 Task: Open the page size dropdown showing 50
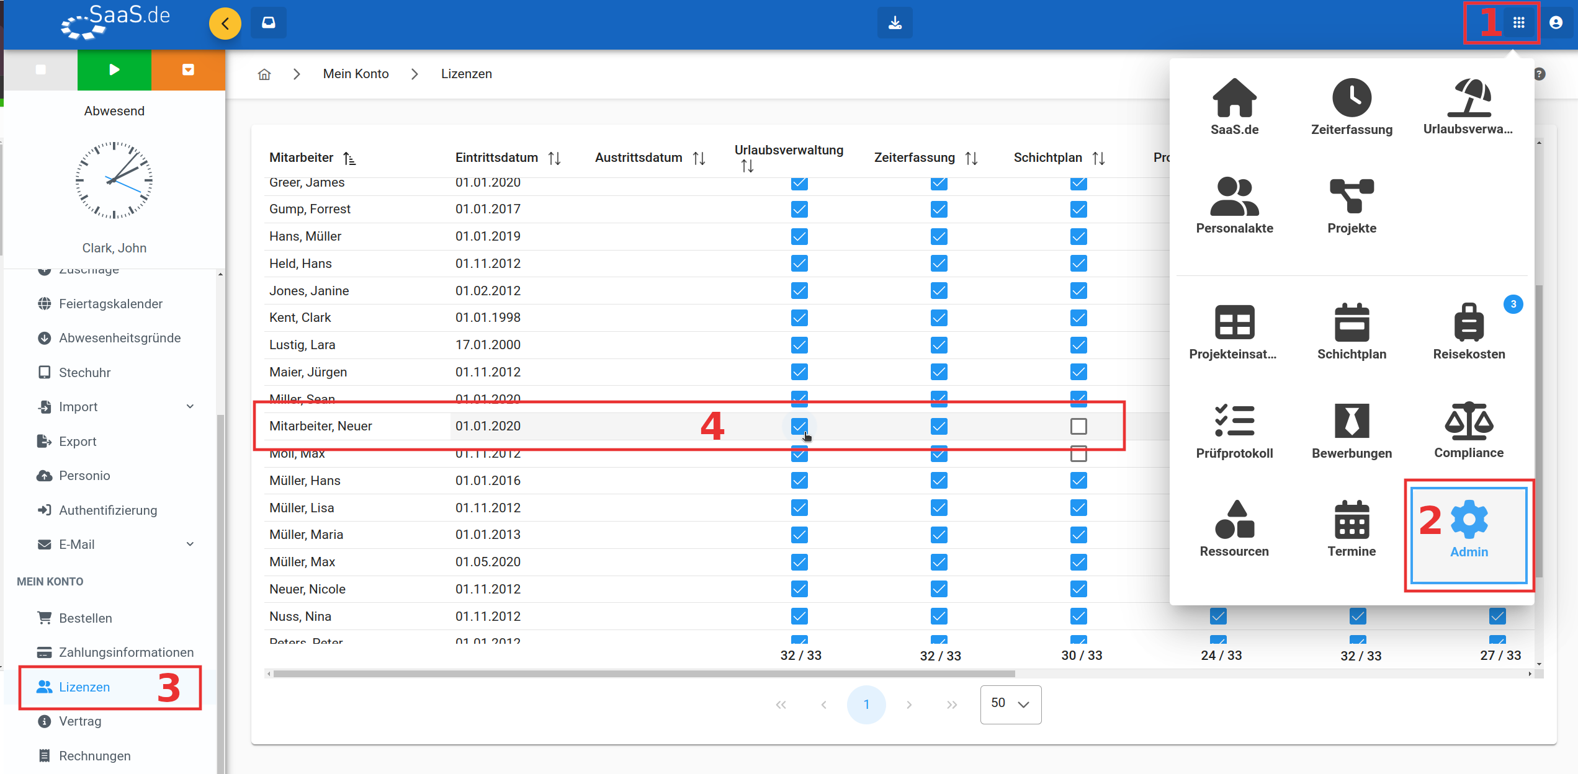pos(1010,704)
